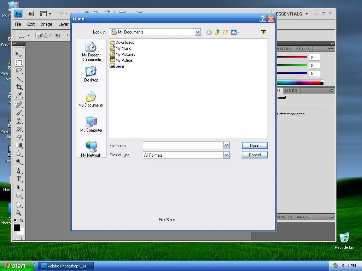362x271 pixels.
Task: Select the Move tool in Photoshop toolbar
Action: pyautogui.click(x=18, y=54)
